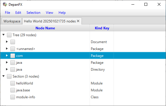166x106 pixels.
Task: Open the View menu
Action: (50, 13)
